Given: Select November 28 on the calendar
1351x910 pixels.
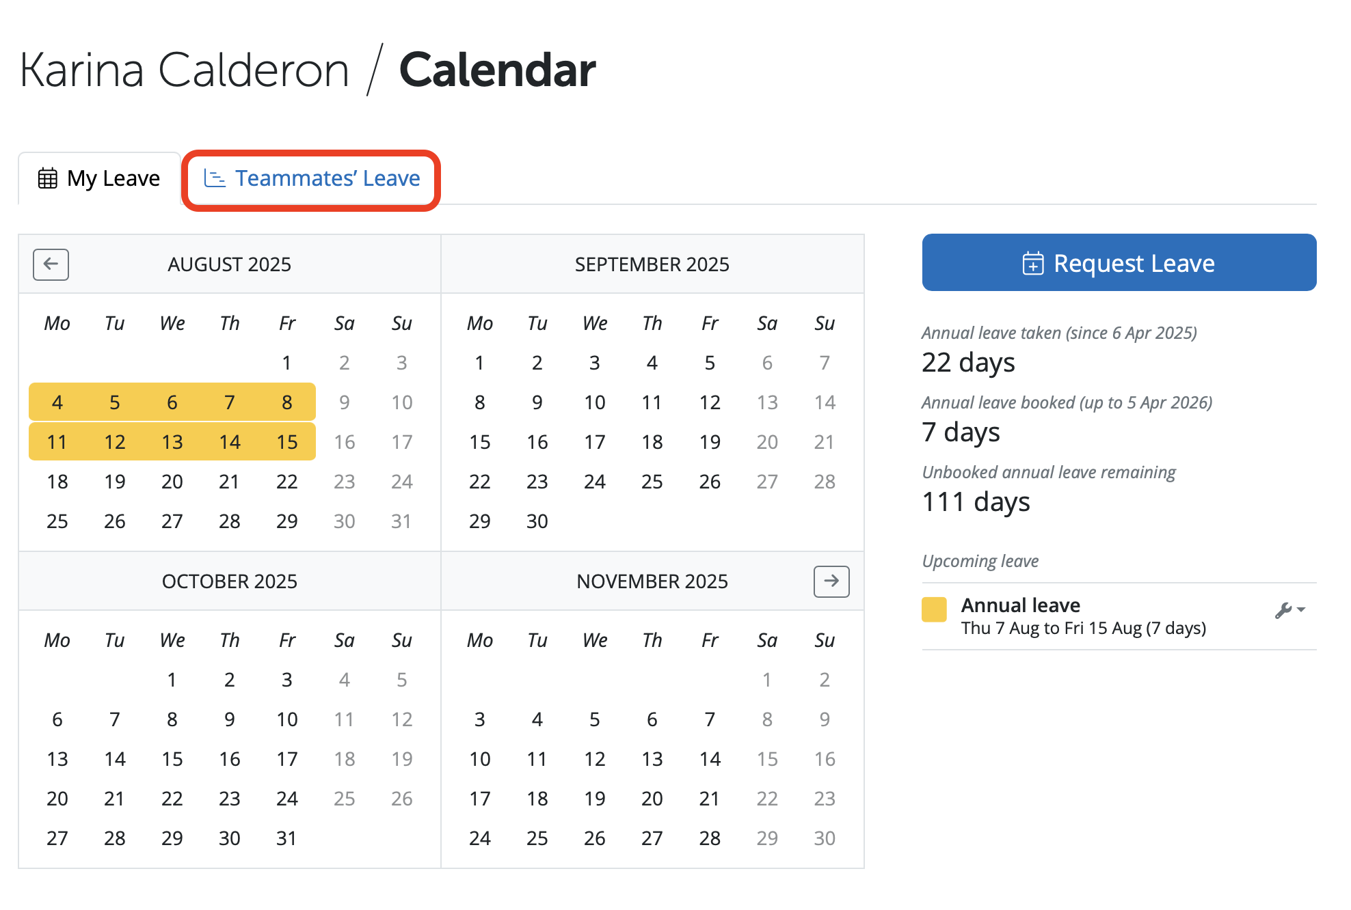Looking at the screenshot, I should [x=710, y=838].
